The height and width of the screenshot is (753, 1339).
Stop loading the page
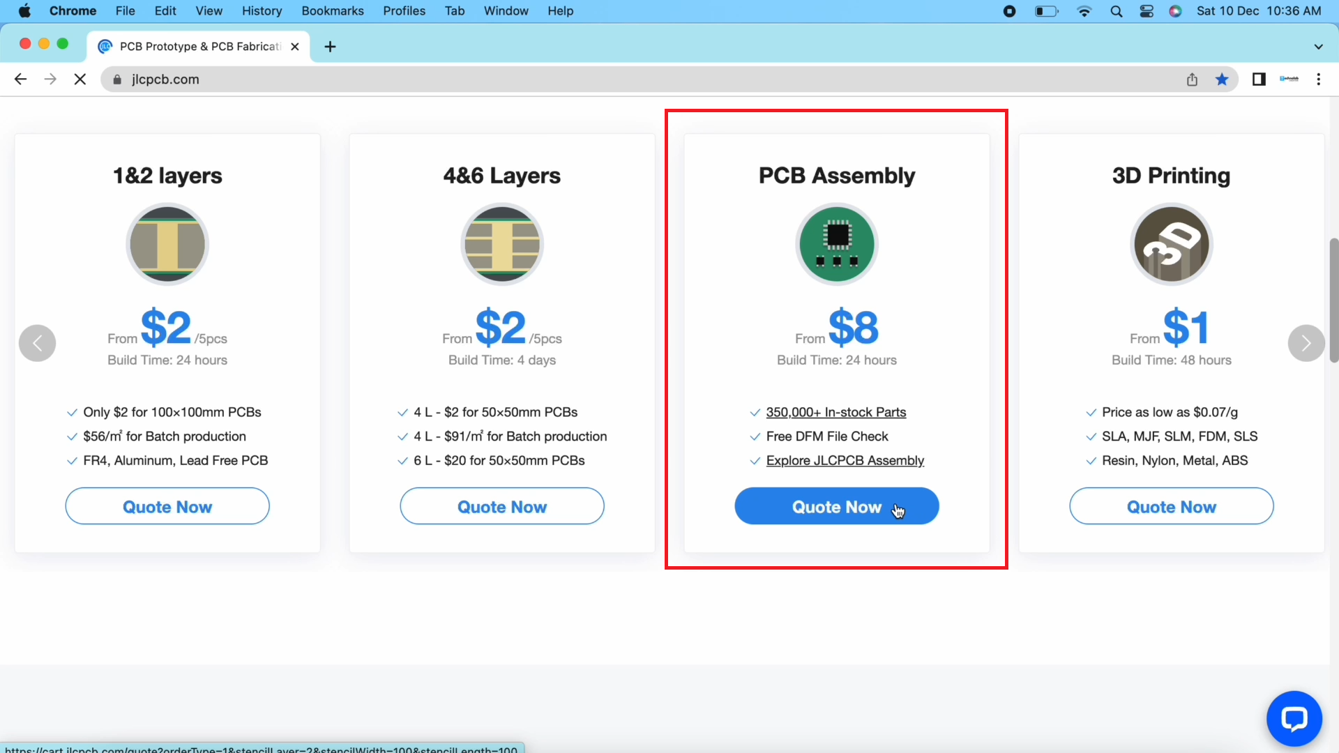(80, 79)
